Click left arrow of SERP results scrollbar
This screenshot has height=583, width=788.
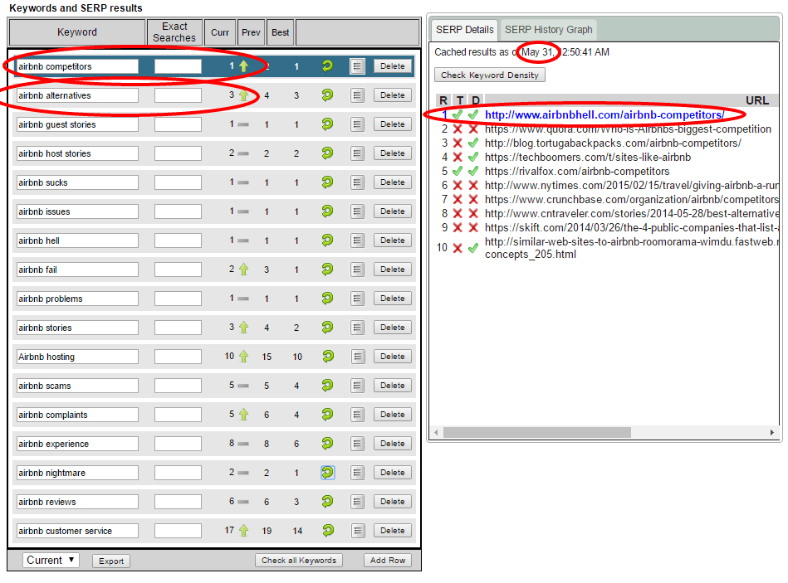point(436,433)
